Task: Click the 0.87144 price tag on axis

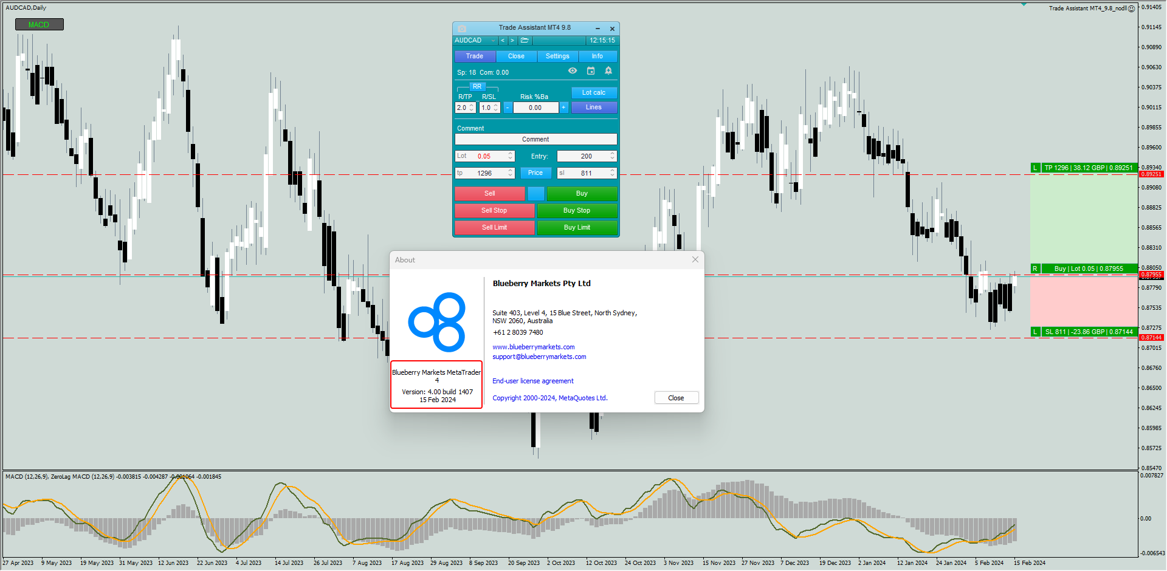Action: click(x=1152, y=338)
